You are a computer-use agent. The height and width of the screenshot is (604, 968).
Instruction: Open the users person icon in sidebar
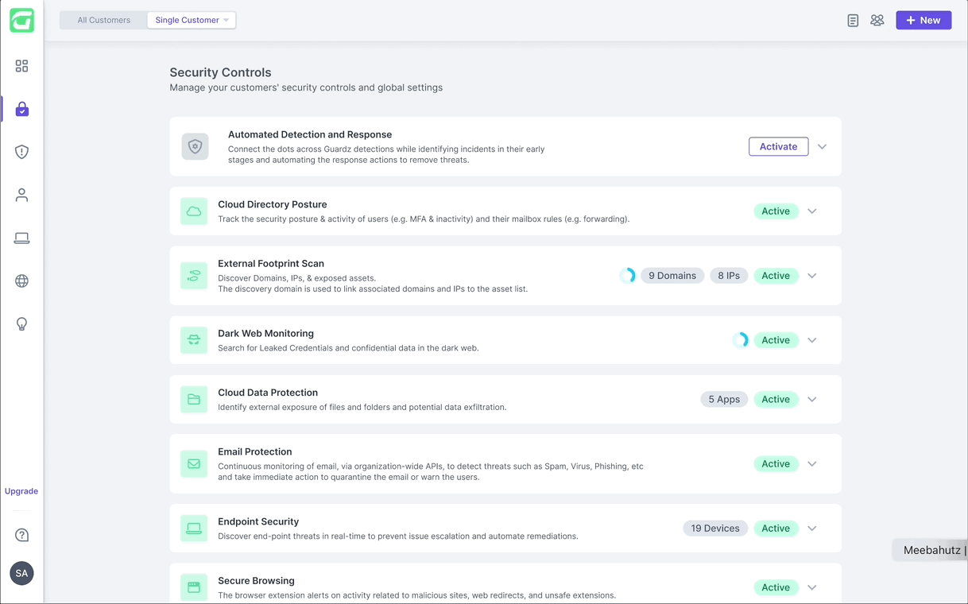(x=21, y=195)
